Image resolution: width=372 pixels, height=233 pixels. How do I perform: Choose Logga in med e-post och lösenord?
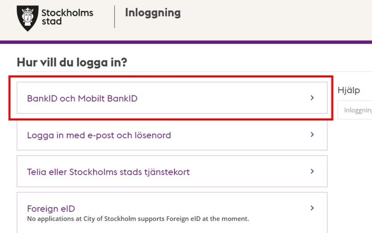[x=99, y=136]
